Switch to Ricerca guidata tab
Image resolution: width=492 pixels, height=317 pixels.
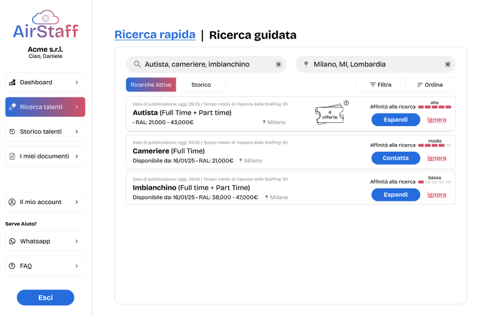pos(253,35)
